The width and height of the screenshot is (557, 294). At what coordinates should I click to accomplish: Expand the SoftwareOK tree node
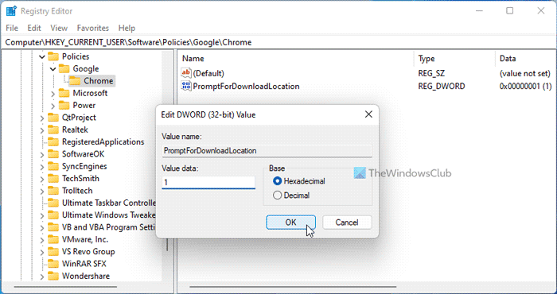[x=42, y=155]
